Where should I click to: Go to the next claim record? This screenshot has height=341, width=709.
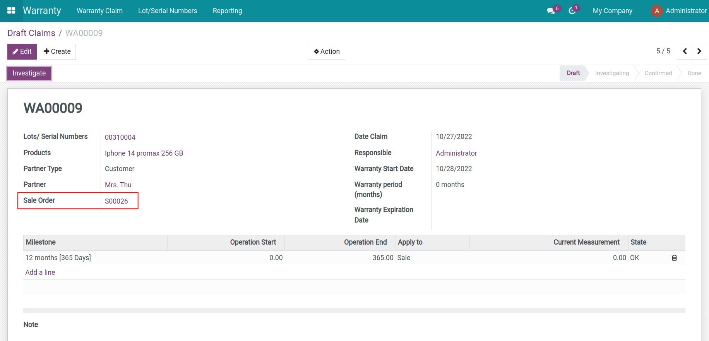coord(699,51)
